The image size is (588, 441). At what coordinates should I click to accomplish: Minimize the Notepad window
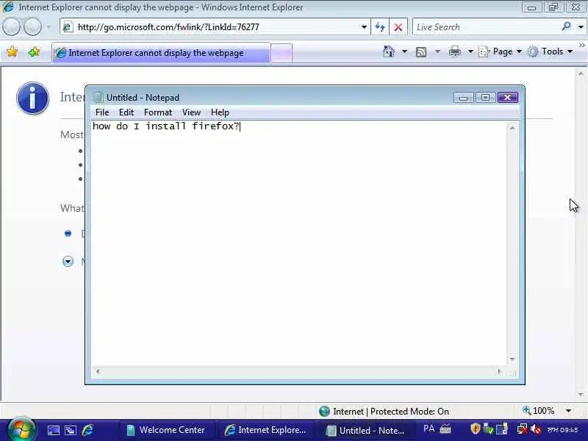pos(464,98)
